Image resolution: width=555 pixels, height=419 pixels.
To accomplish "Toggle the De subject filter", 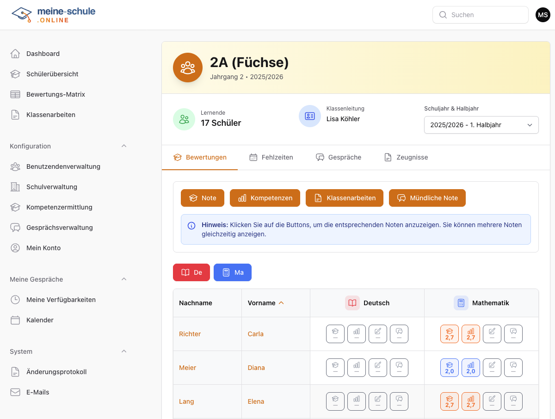I will 191,272.
